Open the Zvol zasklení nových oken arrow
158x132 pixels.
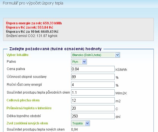pos(87,123)
